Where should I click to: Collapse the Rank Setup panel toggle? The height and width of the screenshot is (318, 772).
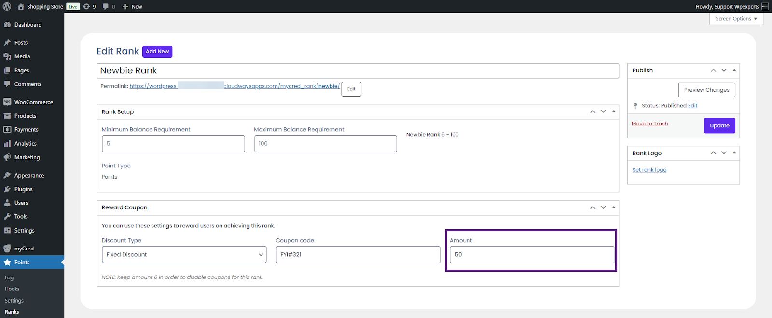613,111
